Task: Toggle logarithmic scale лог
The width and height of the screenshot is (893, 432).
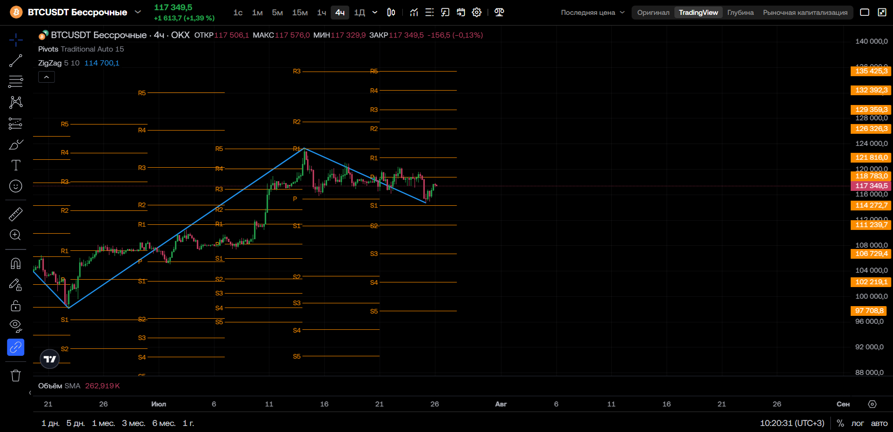Action: (x=858, y=423)
